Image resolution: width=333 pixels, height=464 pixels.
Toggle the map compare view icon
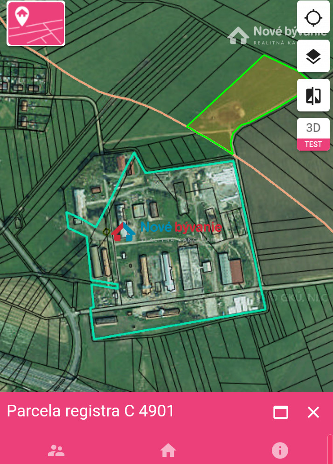313,95
